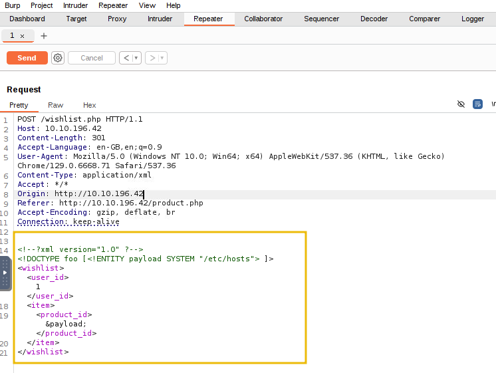
Task: Switch to the Intruder tool tab
Action: 160,19
